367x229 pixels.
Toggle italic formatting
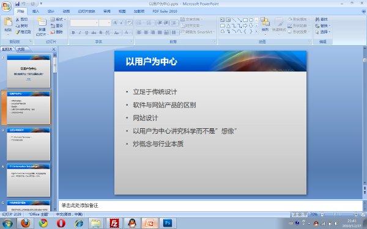coord(80,32)
